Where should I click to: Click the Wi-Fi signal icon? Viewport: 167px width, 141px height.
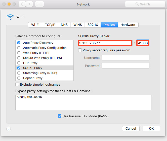point(10,17)
